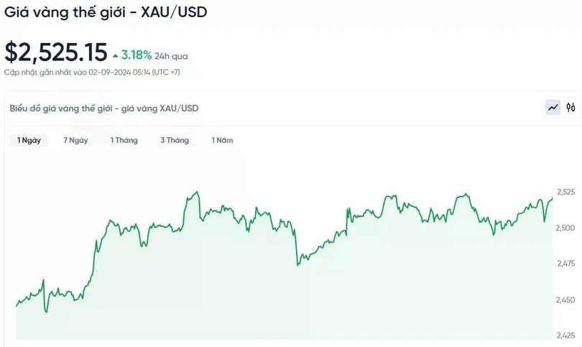The width and height of the screenshot is (582, 347).
Task: Select the 1 Ngày time range
Action: pos(29,140)
